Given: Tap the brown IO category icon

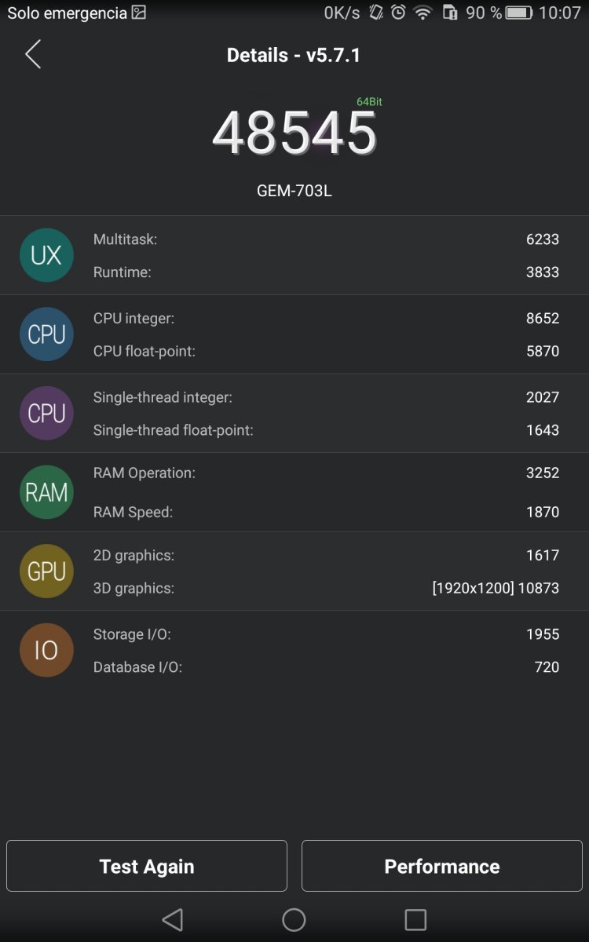Looking at the screenshot, I should click(46, 650).
